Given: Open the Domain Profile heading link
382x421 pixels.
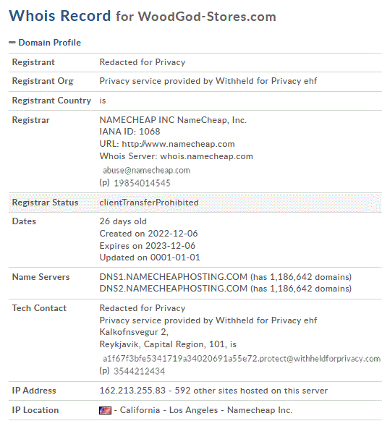Looking at the screenshot, I should [50, 43].
